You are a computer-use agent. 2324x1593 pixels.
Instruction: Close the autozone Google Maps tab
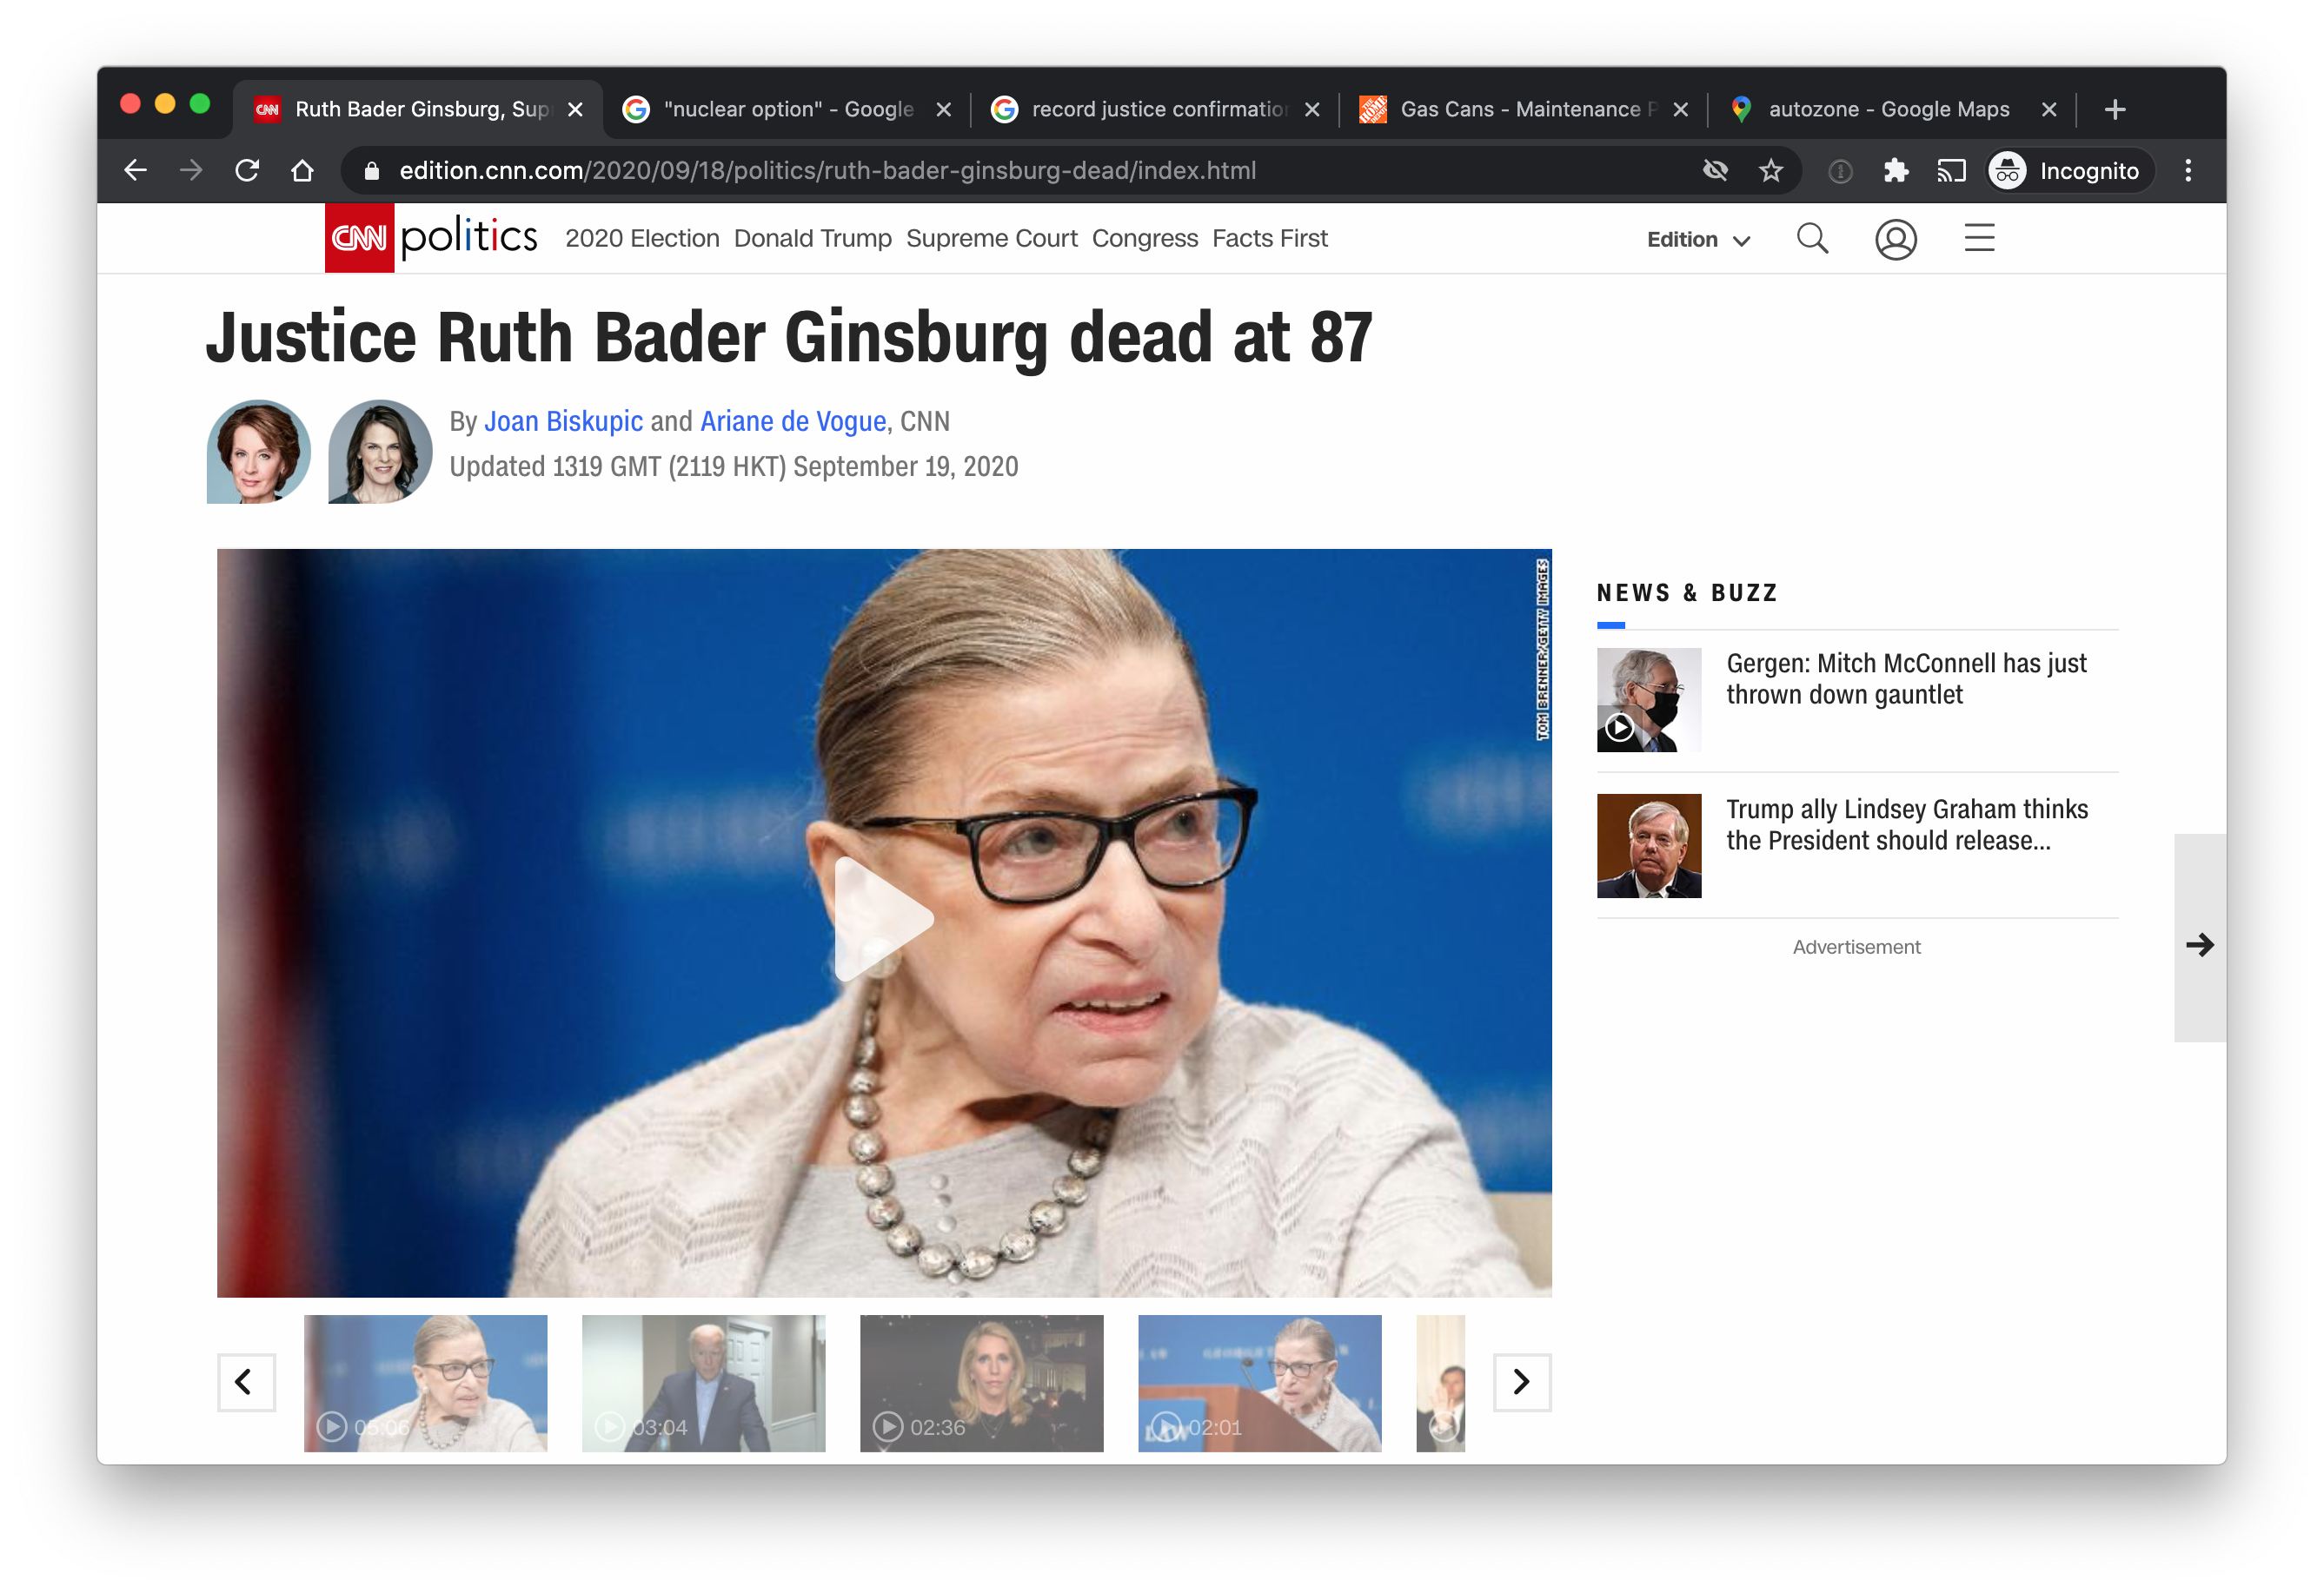[x=2049, y=110]
